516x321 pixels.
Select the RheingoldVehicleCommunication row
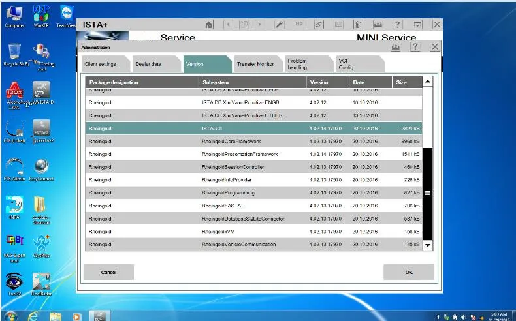click(x=253, y=244)
